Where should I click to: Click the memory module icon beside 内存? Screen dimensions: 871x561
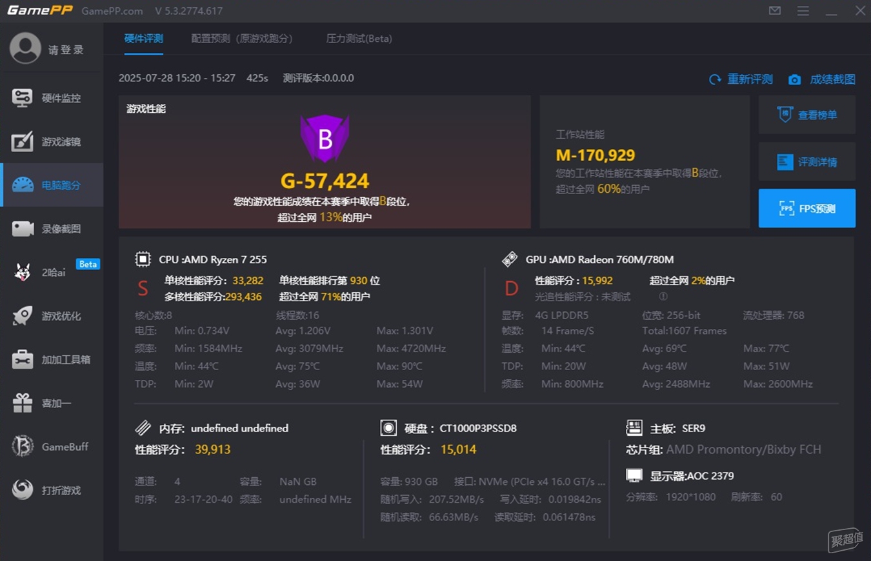tap(143, 428)
